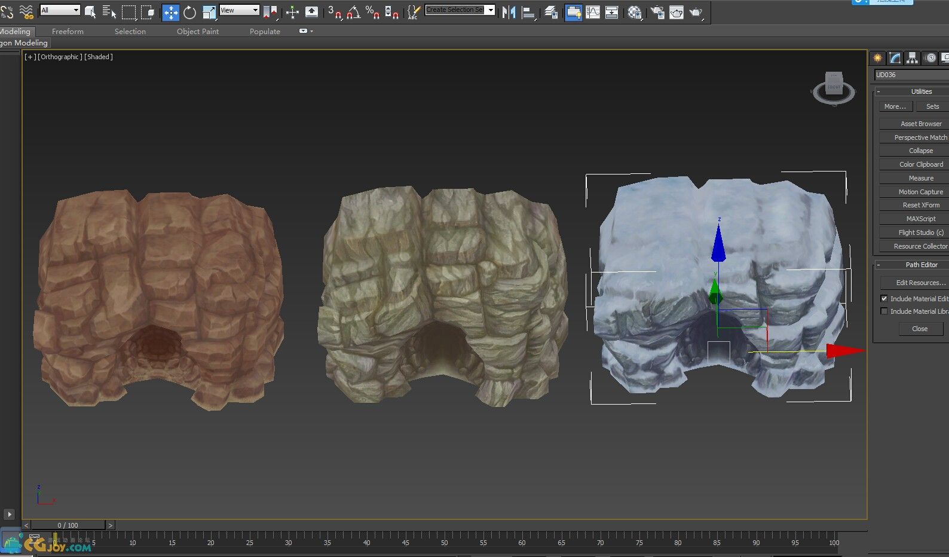
Task: Close the Path Editor utility
Action: pyautogui.click(x=920, y=329)
